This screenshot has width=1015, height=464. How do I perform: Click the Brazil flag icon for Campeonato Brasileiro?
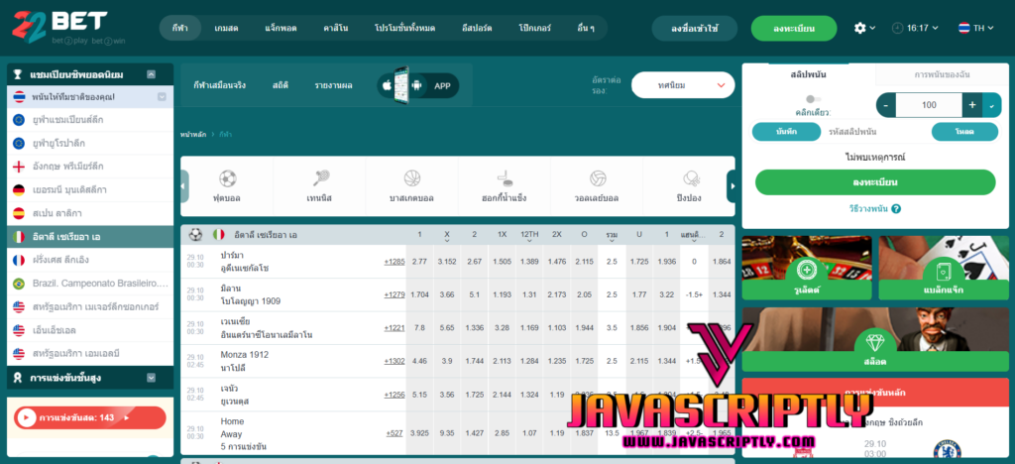[x=19, y=284]
